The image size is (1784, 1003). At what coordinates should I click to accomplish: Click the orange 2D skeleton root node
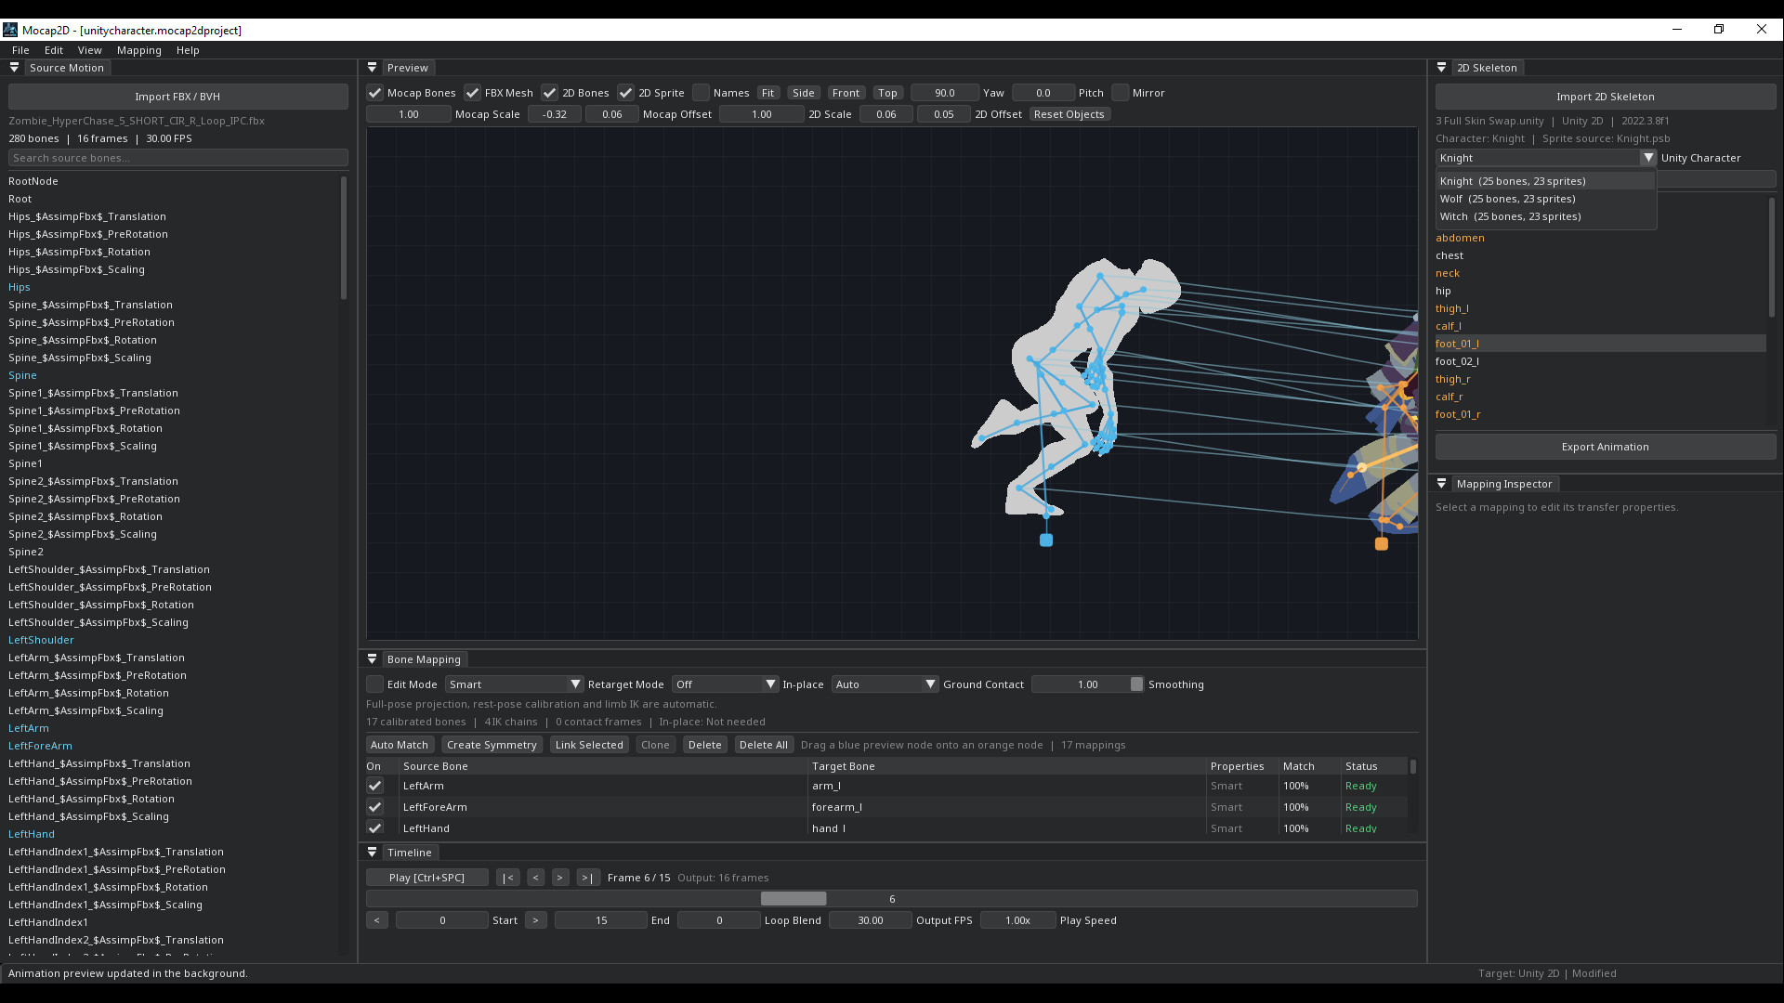[1382, 543]
